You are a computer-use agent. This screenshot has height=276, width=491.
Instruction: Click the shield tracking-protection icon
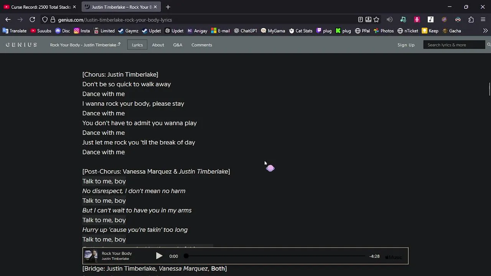click(45, 20)
